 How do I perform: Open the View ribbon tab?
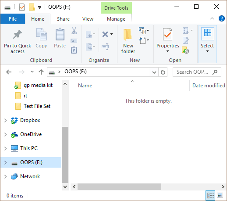[x=88, y=19]
